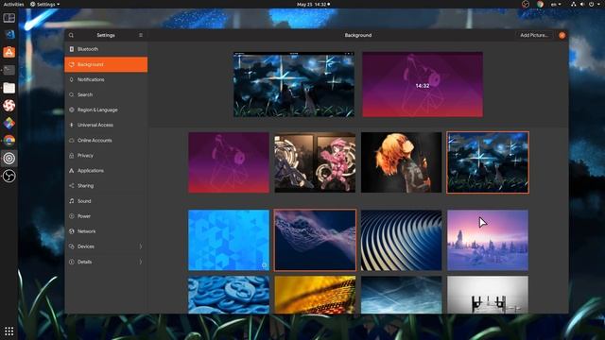
Task: Click the Sound music note icon
Action: [x=72, y=201]
